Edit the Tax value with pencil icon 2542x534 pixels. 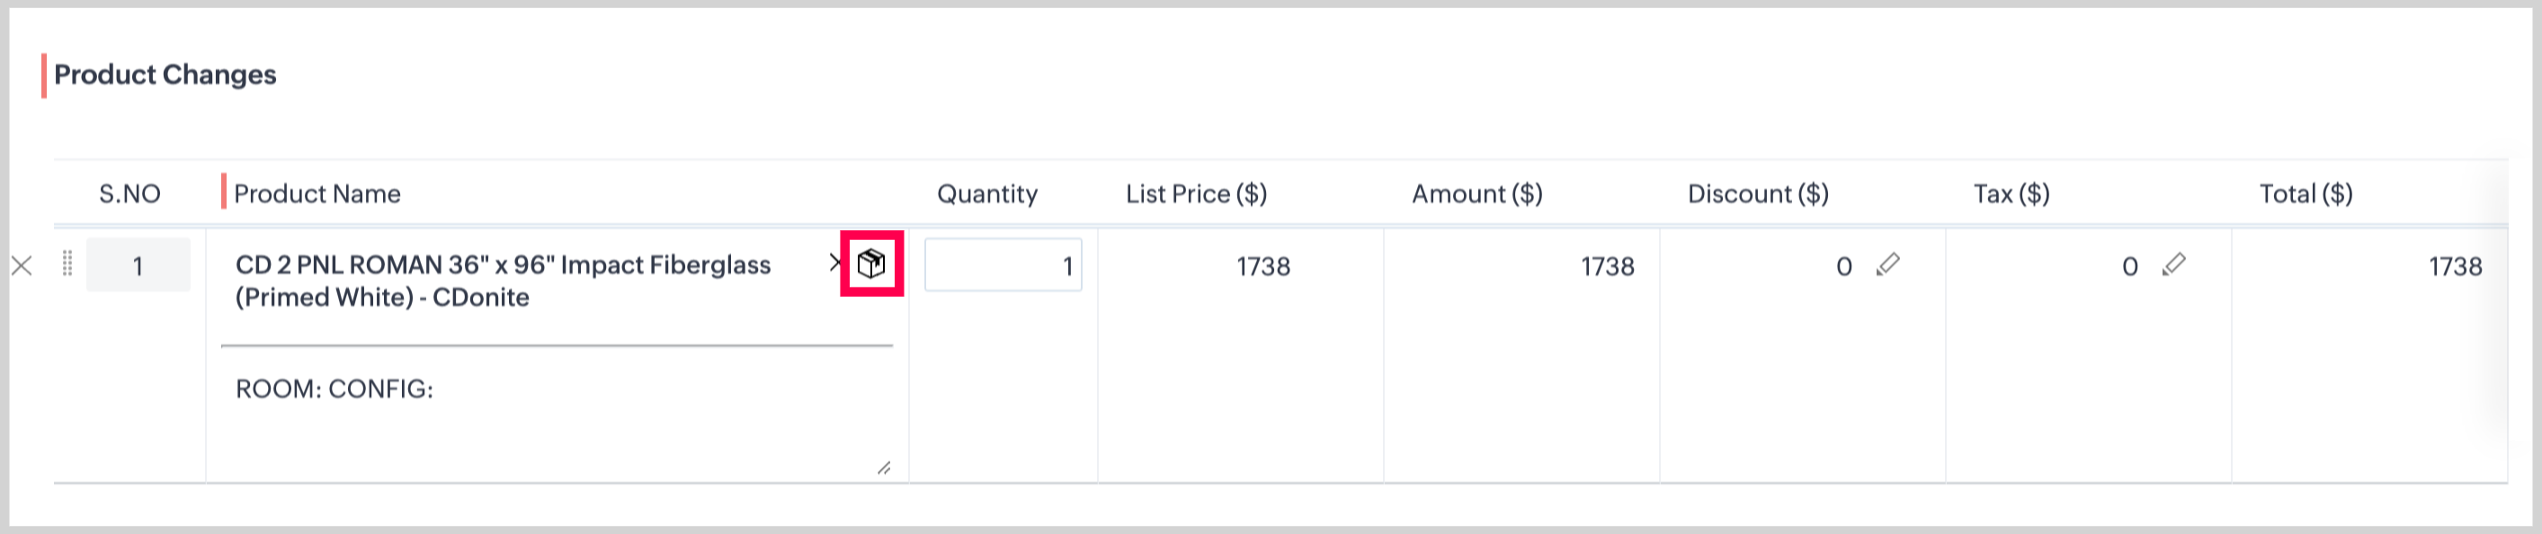tap(2174, 264)
